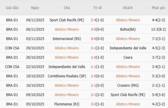The width and height of the screenshot is (168, 108).
Task: Click the Chú column header
Action: [67, 8]
